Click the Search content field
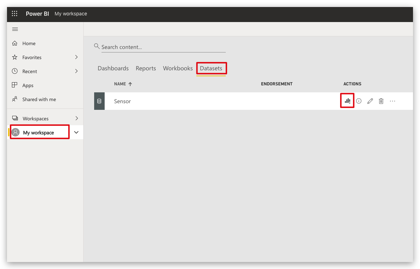Viewport: 420px width, 269px height. click(x=163, y=47)
